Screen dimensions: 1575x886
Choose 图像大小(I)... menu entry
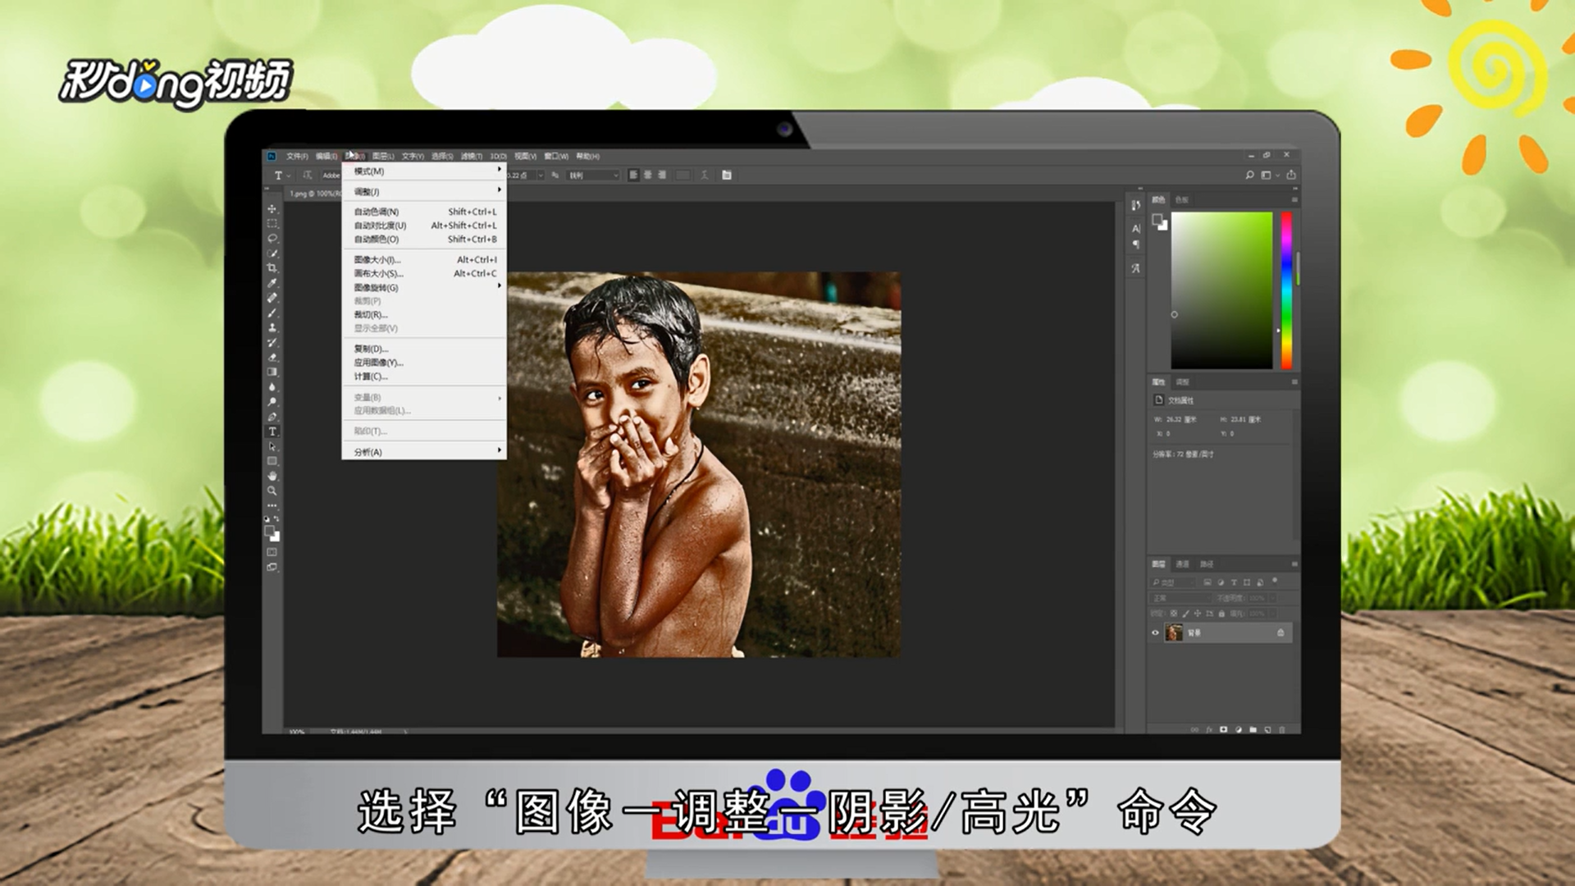pos(377,259)
